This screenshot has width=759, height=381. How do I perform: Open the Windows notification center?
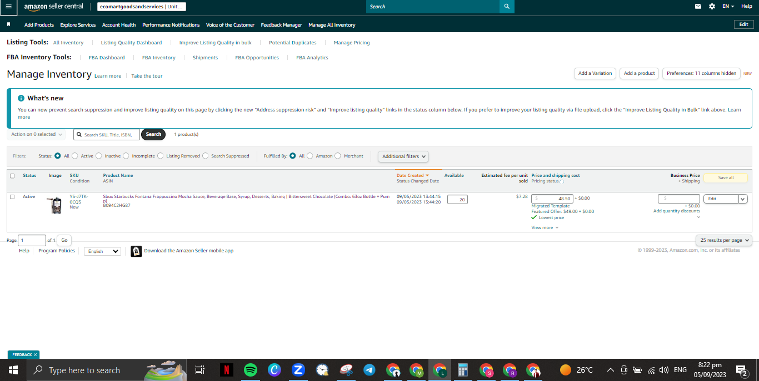click(x=742, y=370)
